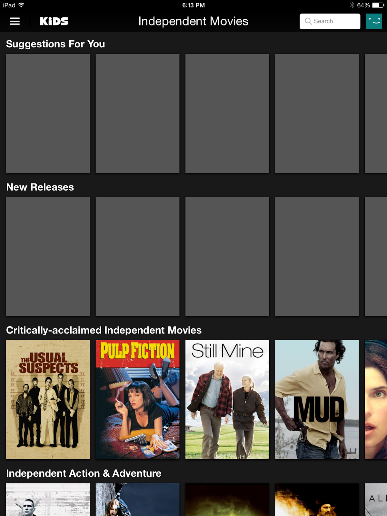Open fourth Independent Action & Adventure poster

click(x=317, y=500)
